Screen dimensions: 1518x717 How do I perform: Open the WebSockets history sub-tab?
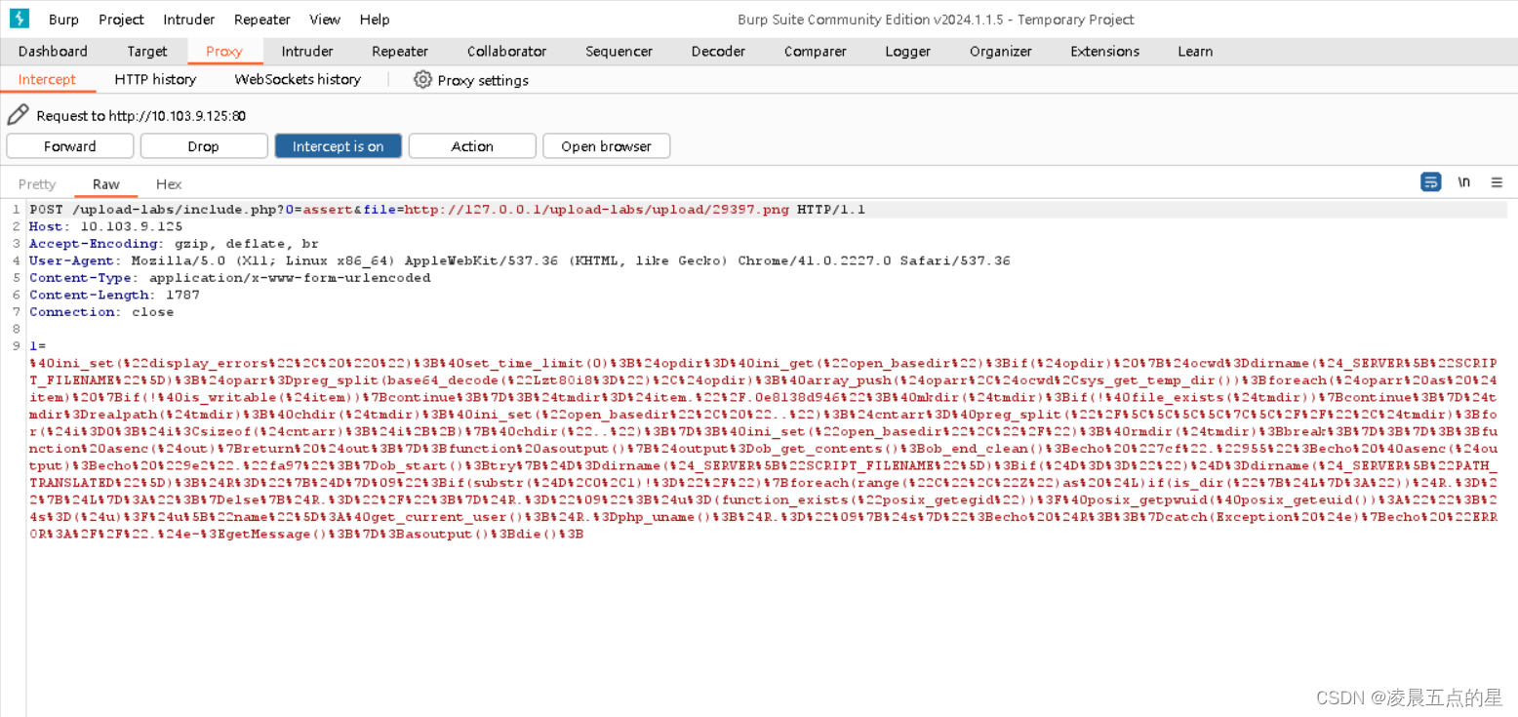[x=298, y=80]
